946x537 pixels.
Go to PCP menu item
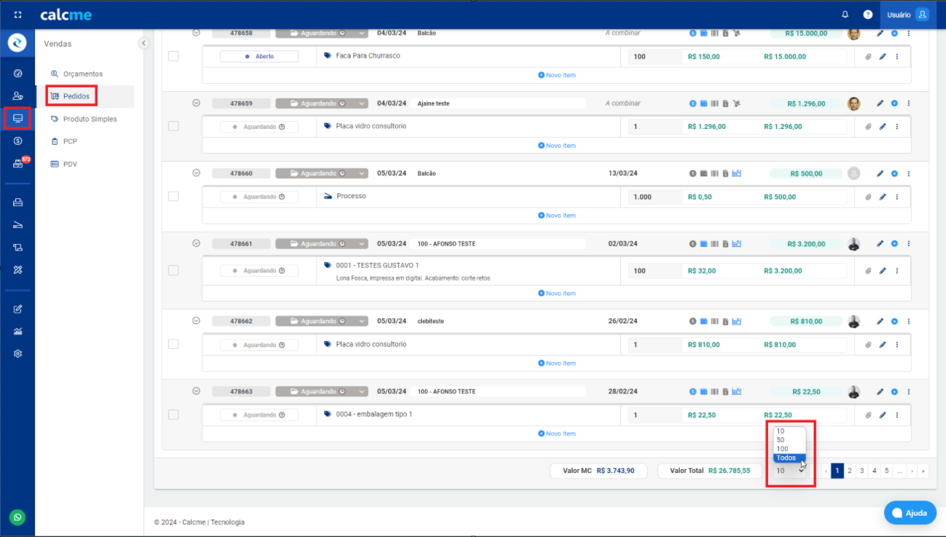70,141
